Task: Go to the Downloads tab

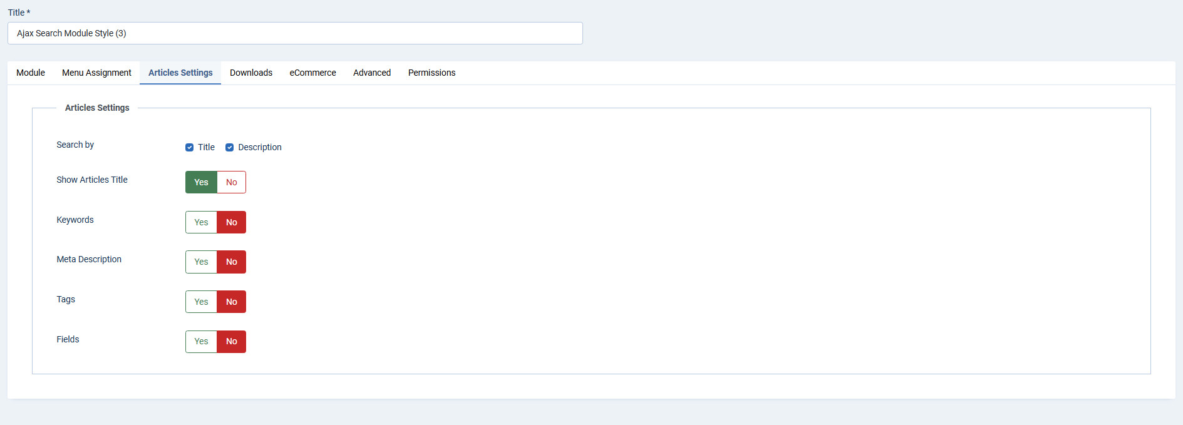Action: (251, 73)
